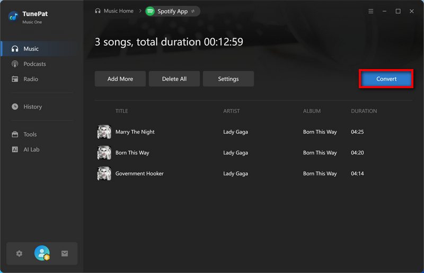Open the Music section in sidebar
This screenshot has height=273, width=424.
point(42,49)
